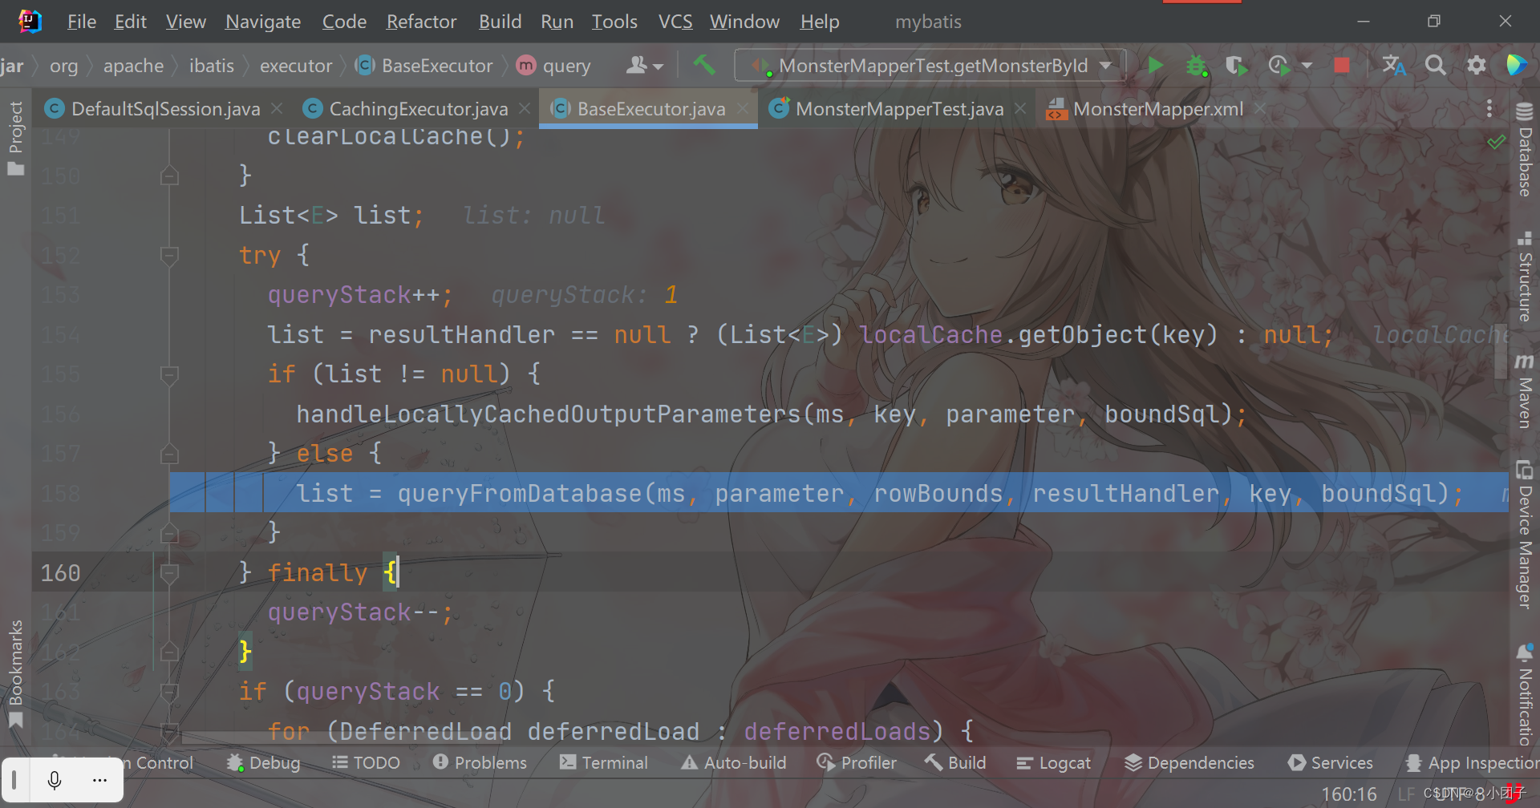Close the CachingExecutor.java tab
The height and width of the screenshot is (808, 1540).
[x=525, y=108]
